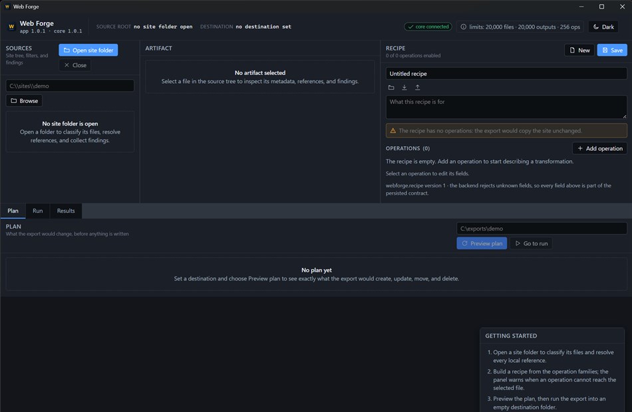The image size is (632, 412).
Task: Click the PLAN section heading
Action: point(13,227)
